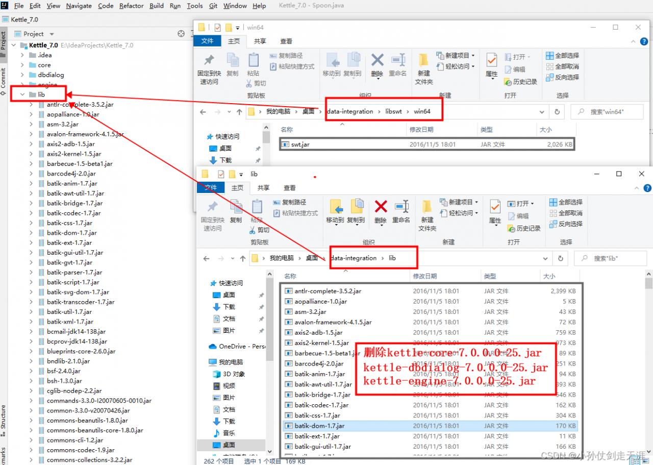The image size is (653, 465).
Task: Go back in lib window navigation
Action: point(207,258)
